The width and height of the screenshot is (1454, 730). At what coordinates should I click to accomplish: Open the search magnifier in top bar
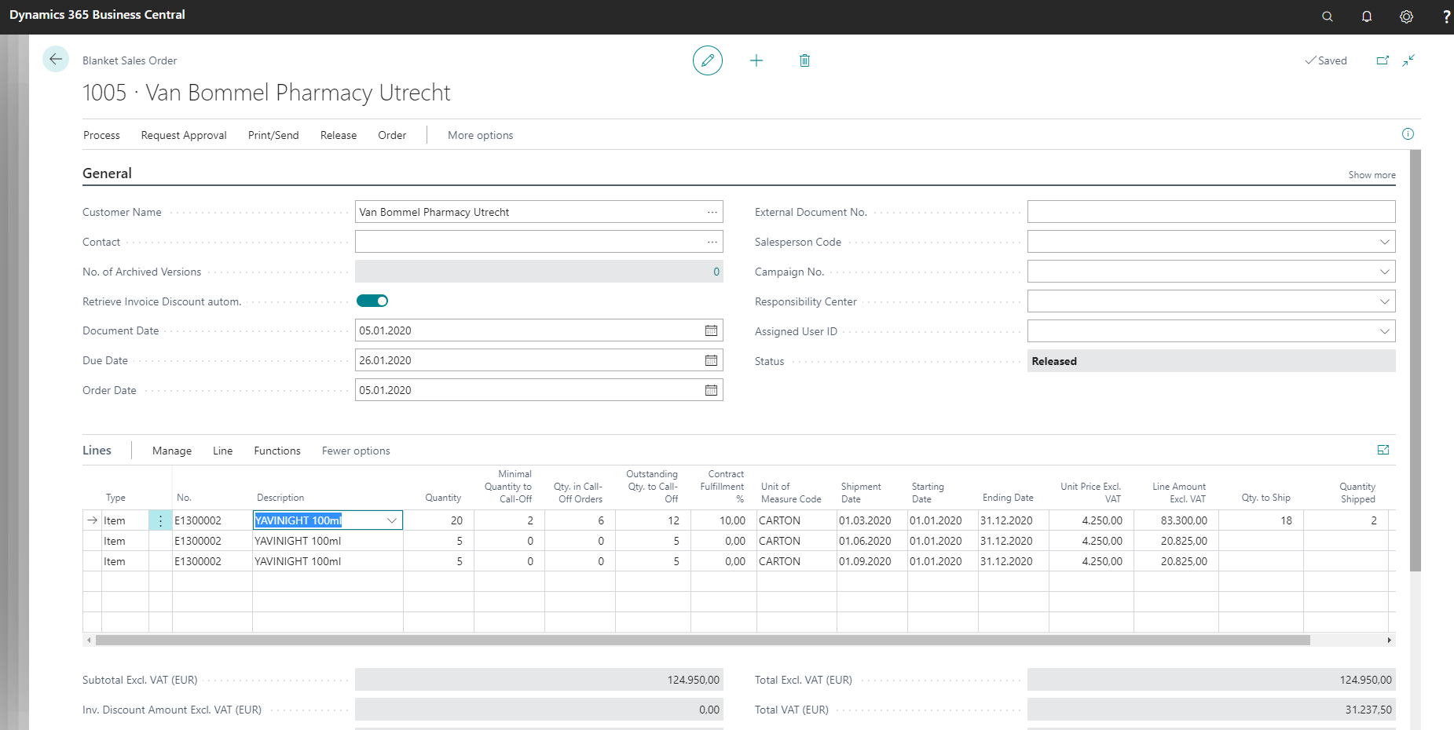1328,16
